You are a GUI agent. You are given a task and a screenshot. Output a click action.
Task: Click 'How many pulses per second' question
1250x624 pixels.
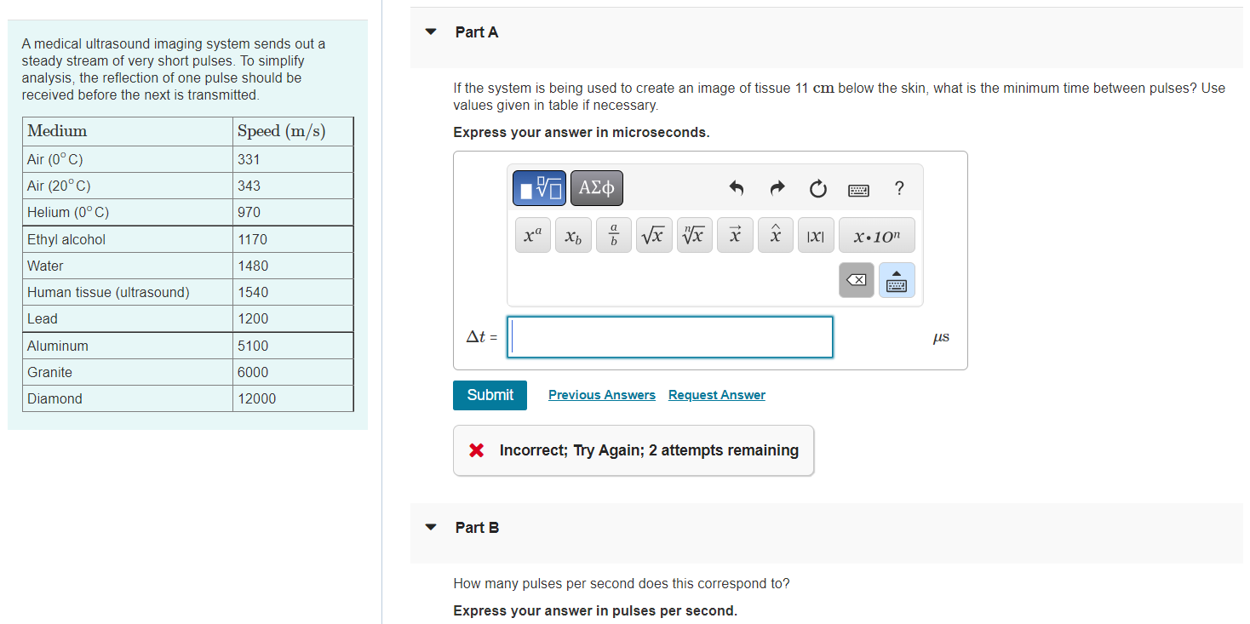[x=622, y=584]
